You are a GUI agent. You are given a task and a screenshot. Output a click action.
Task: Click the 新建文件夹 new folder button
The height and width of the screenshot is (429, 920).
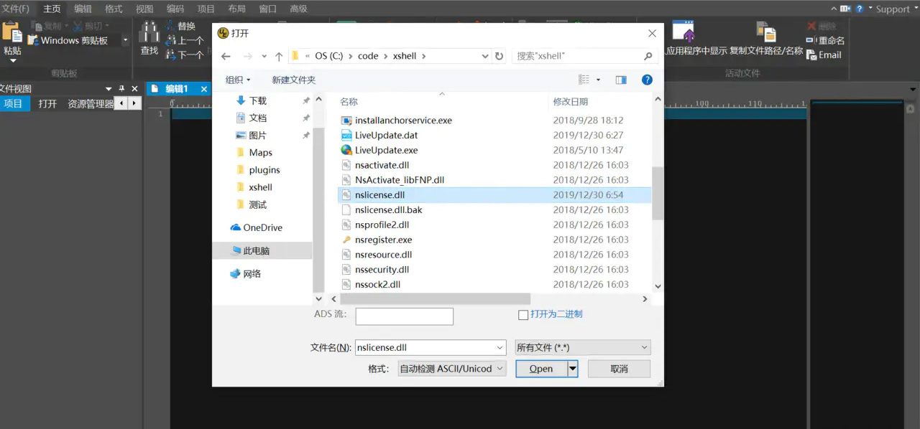point(293,80)
